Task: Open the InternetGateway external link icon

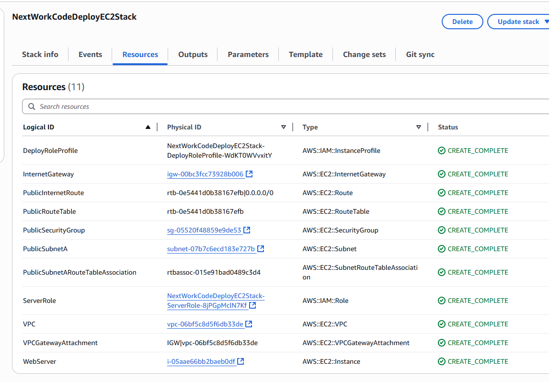Action: tap(249, 174)
